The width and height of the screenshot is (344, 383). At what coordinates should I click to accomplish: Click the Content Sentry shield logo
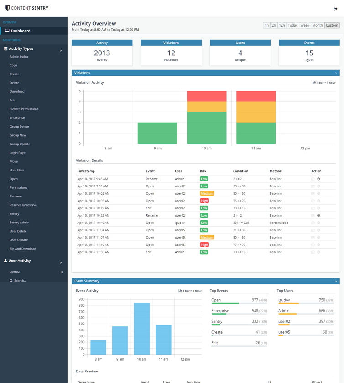tap(7, 8)
